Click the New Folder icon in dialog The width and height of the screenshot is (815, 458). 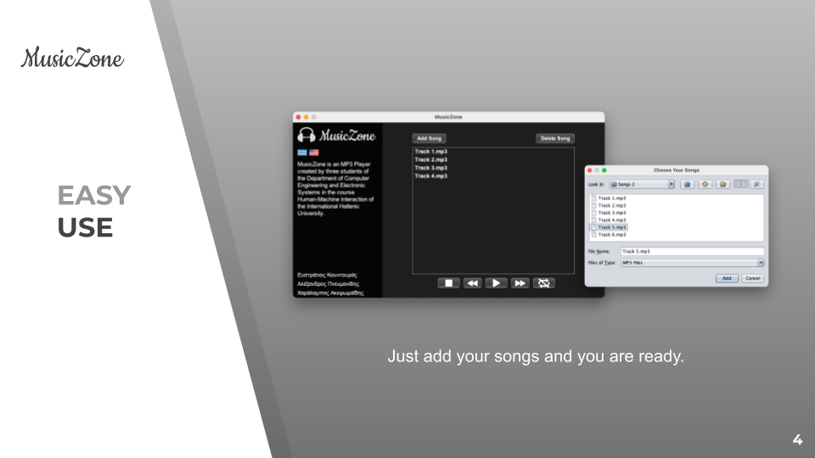click(723, 184)
